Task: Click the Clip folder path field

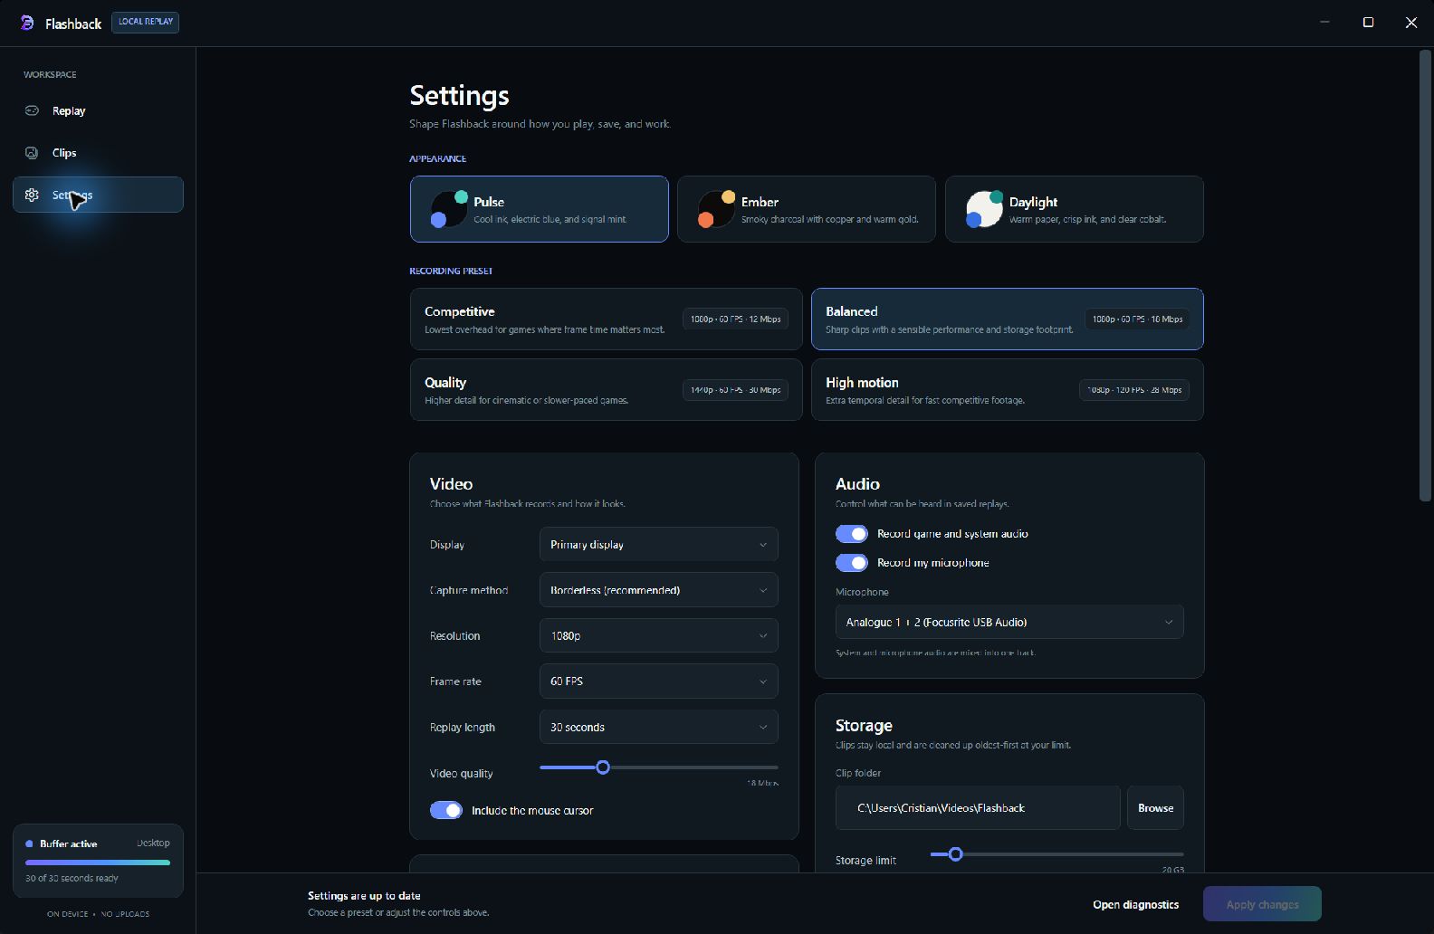Action: [x=978, y=808]
